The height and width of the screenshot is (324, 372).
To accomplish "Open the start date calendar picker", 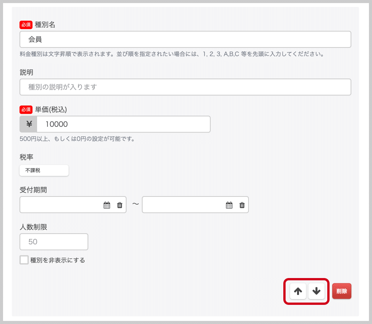I will (x=107, y=205).
